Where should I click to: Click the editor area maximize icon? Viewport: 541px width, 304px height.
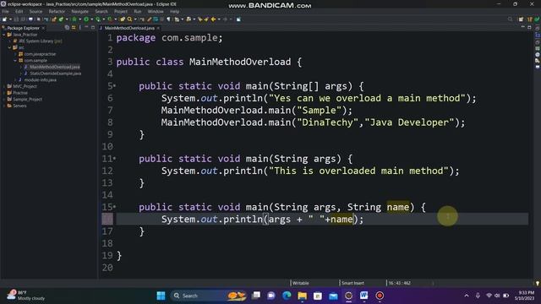529,28
